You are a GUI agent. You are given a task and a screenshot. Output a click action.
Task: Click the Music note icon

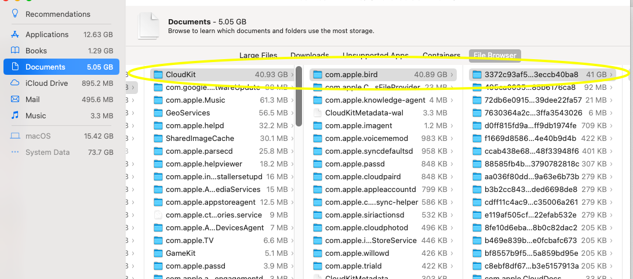15,115
